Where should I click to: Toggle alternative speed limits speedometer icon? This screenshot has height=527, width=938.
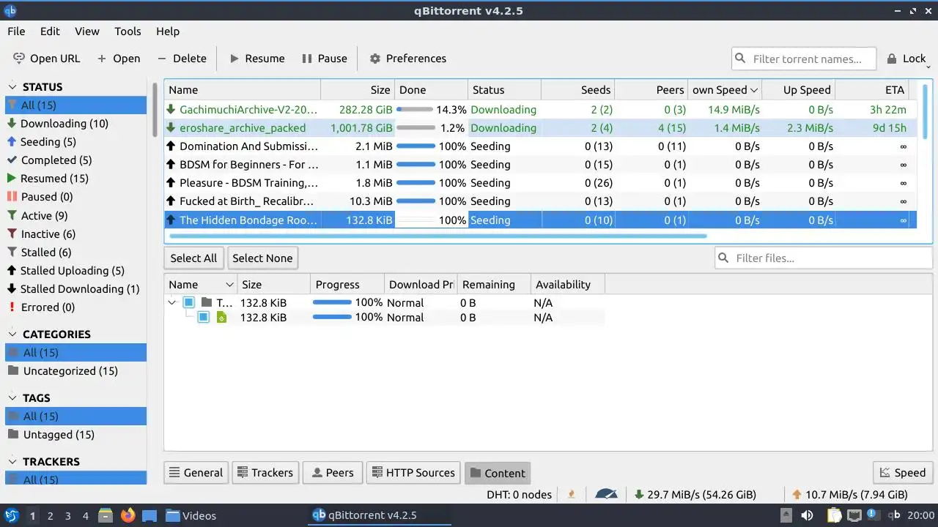[607, 495]
